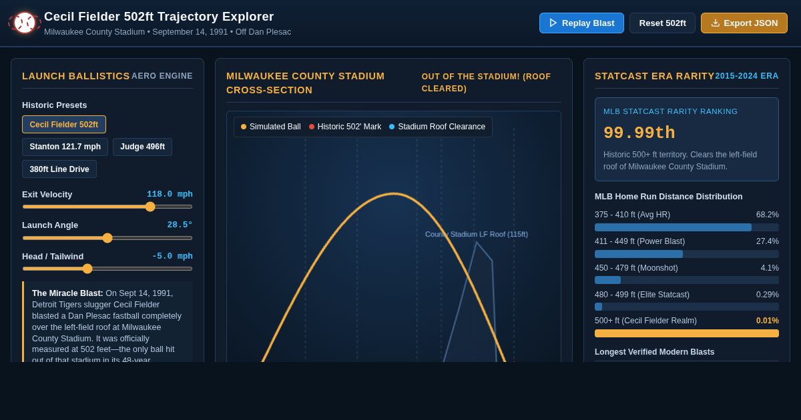Click the red Historic 502' Mark legend dot
Viewport: 801px width, 420px height.
(x=312, y=127)
